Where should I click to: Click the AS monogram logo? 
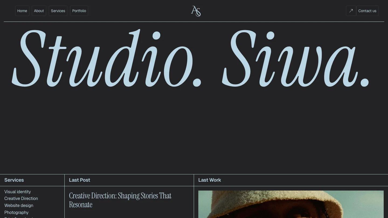196,11
